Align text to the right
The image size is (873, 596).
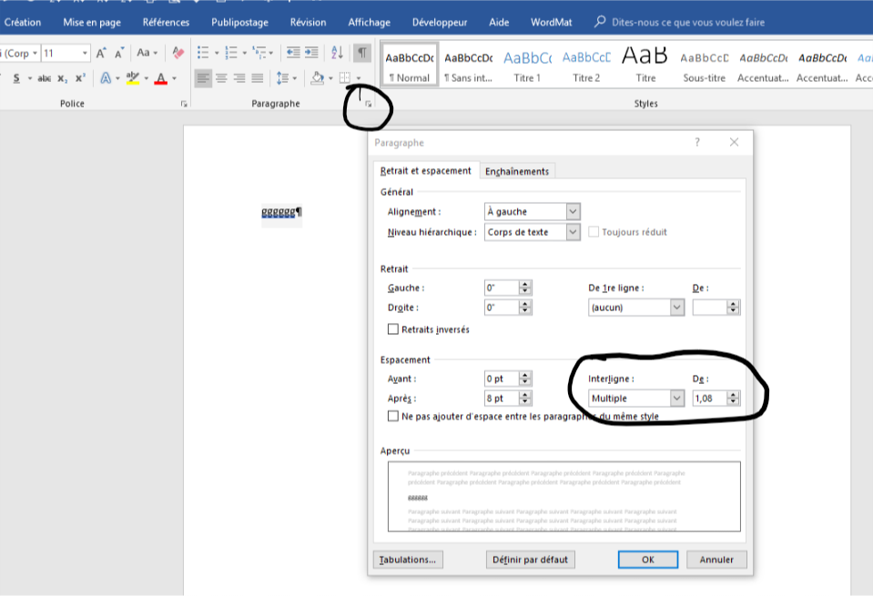click(x=239, y=78)
